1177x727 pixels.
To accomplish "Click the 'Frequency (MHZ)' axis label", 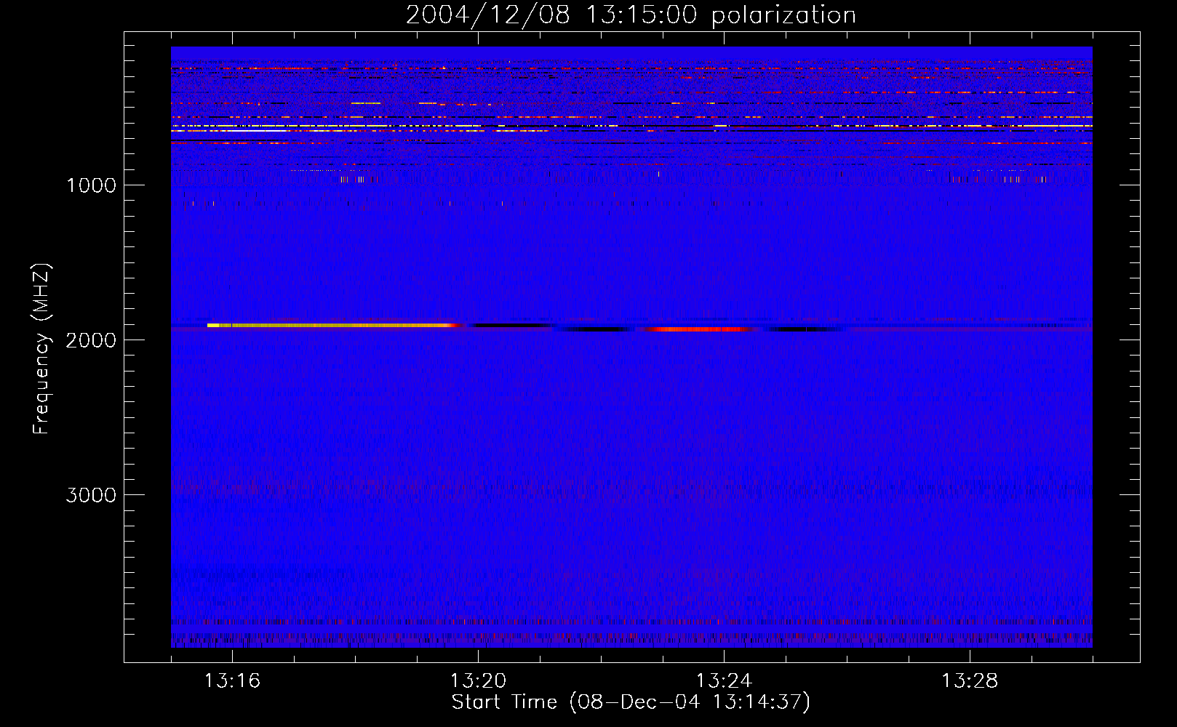I will [41, 349].
